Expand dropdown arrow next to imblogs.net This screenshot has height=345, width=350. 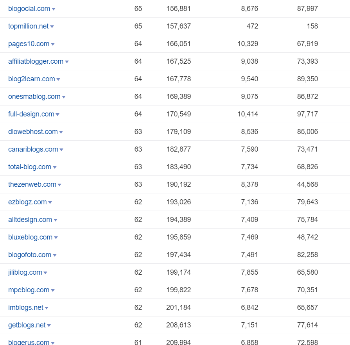tap(47, 308)
